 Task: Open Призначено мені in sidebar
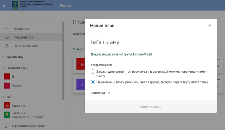click(x=26, y=46)
